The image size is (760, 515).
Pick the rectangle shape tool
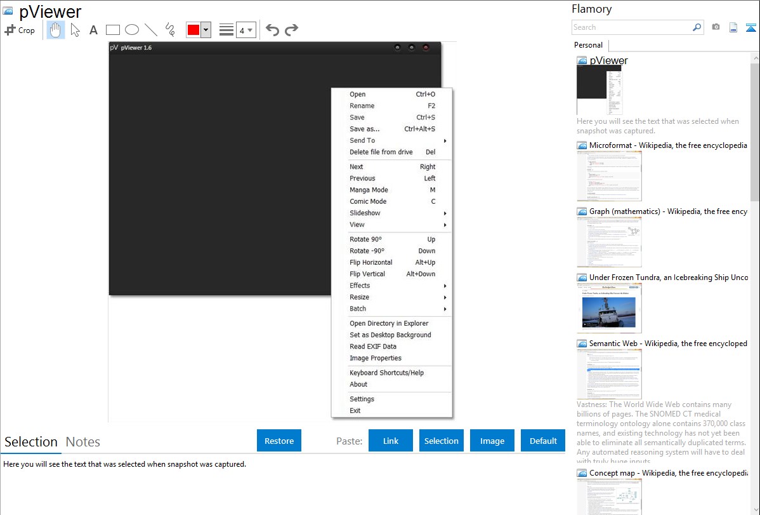[112, 30]
